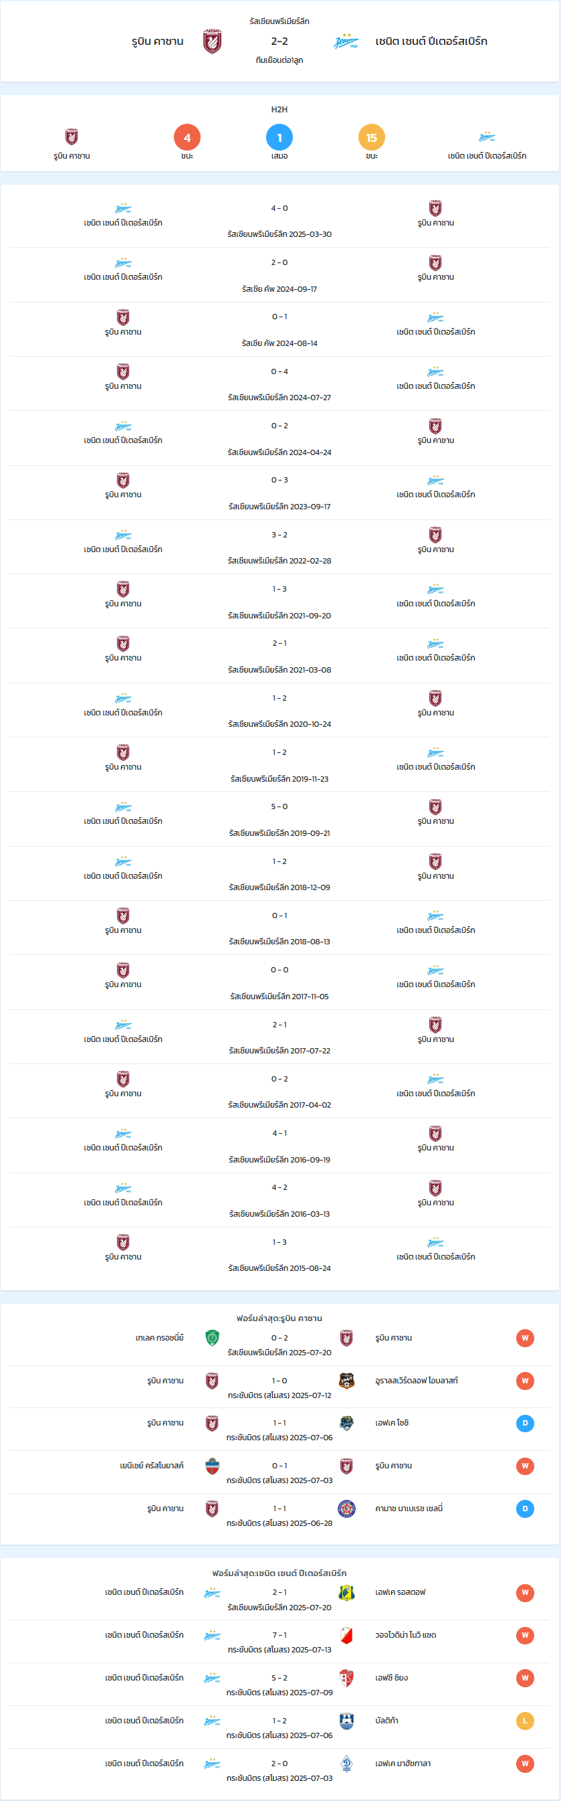Click the header team name เซนิต เซนต์ ปีเตอร์สเบิร์ก

pos(431,41)
